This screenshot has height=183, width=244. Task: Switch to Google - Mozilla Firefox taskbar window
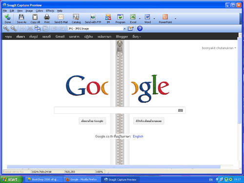[82, 180]
